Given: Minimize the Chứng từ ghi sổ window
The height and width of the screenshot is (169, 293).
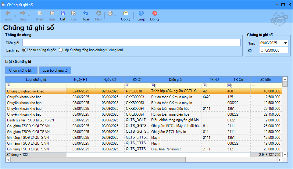Looking at the screenshot, I should [x=277, y=5].
